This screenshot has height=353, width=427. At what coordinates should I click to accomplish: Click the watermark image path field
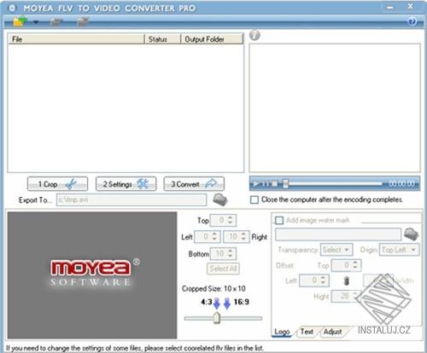pos(338,234)
